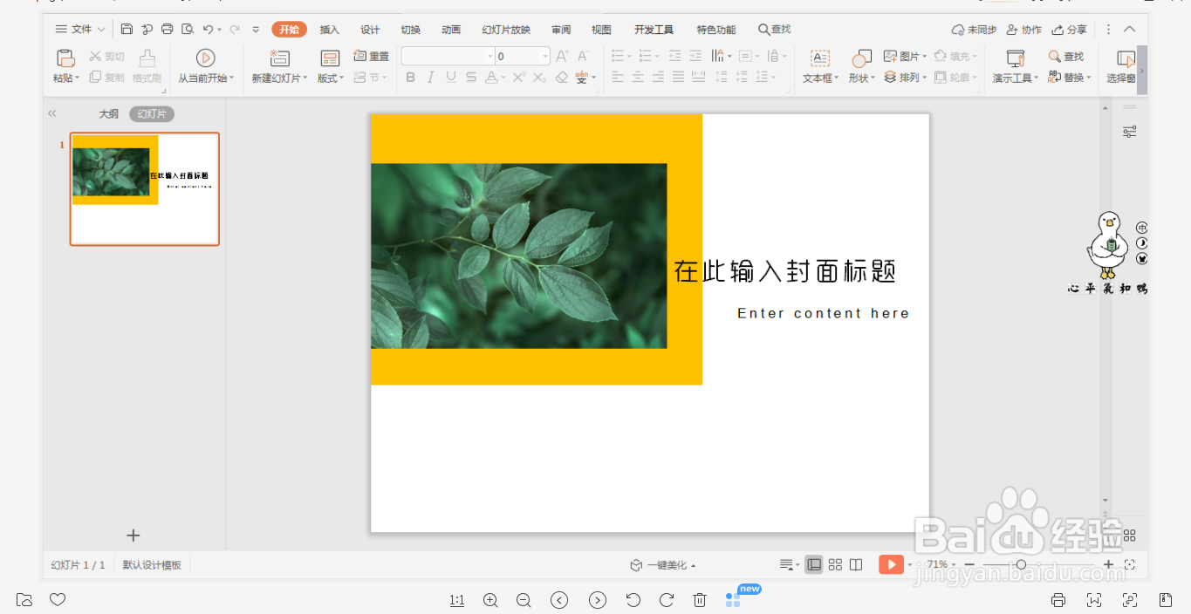Open the Design (设计) tab
This screenshot has width=1191, height=614.
click(x=370, y=30)
